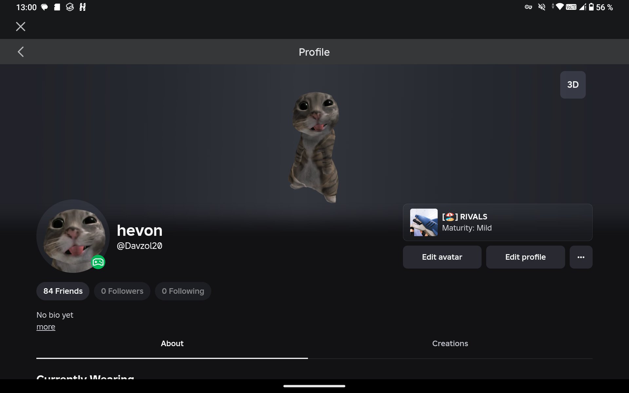Tap the cat avatar profile picture

(x=73, y=236)
